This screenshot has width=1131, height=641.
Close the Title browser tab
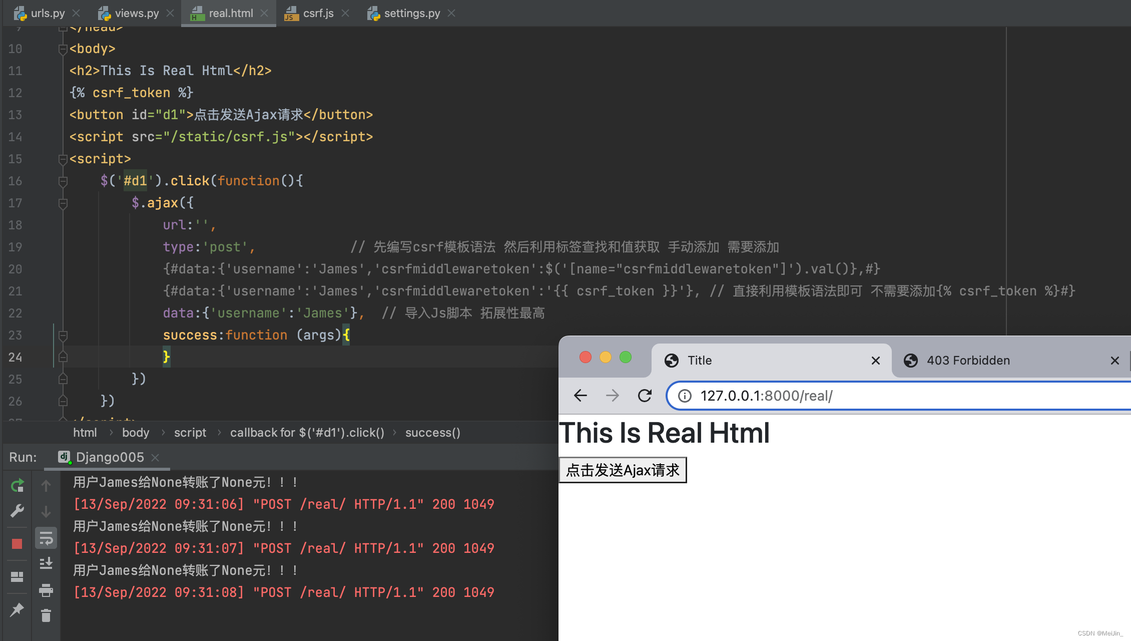coord(876,361)
